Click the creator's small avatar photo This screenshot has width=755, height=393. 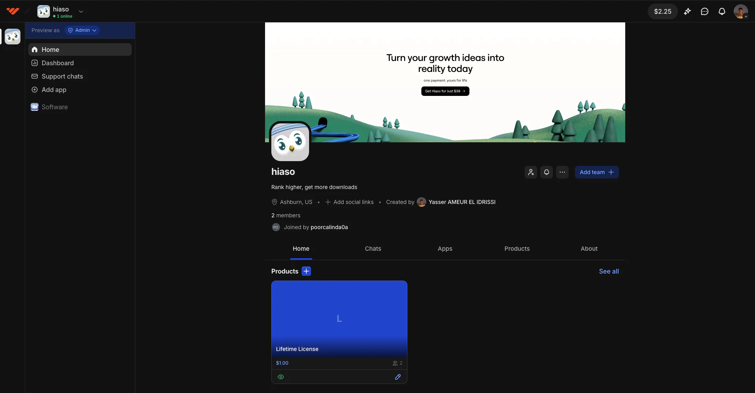[422, 202]
